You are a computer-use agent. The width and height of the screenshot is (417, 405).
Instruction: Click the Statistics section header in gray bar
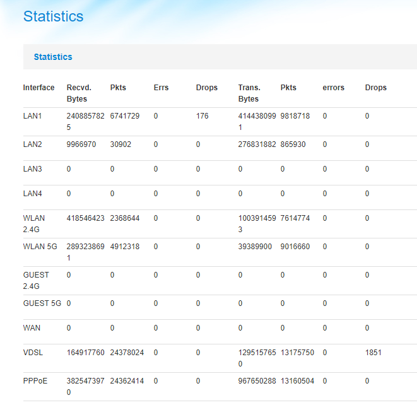click(x=53, y=57)
